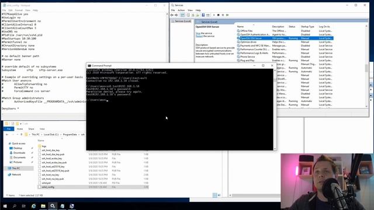Click the Pause Service toolbar icon
This screenshot has width=374, height=210.
[x=223, y=15]
